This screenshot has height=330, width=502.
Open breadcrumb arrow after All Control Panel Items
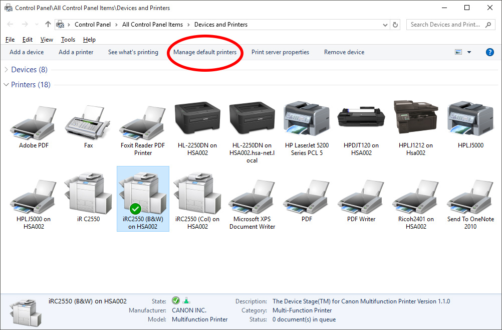188,25
